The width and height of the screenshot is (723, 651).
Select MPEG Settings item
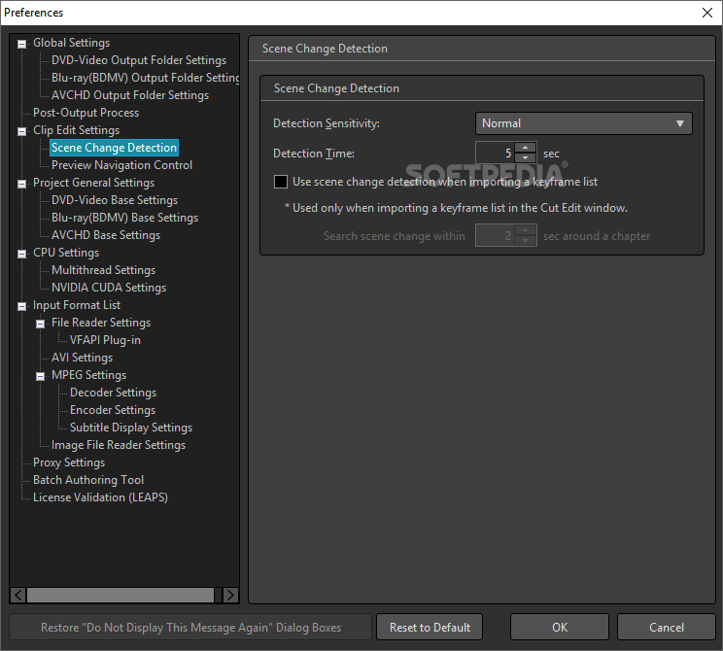[88, 375]
